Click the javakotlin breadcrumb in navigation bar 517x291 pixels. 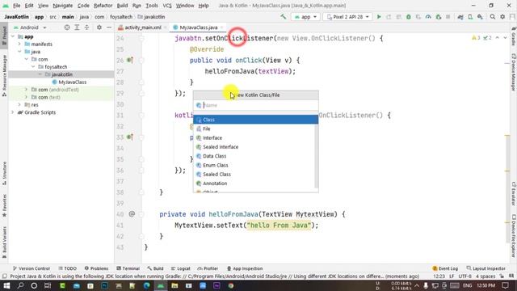(x=151, y=16)
